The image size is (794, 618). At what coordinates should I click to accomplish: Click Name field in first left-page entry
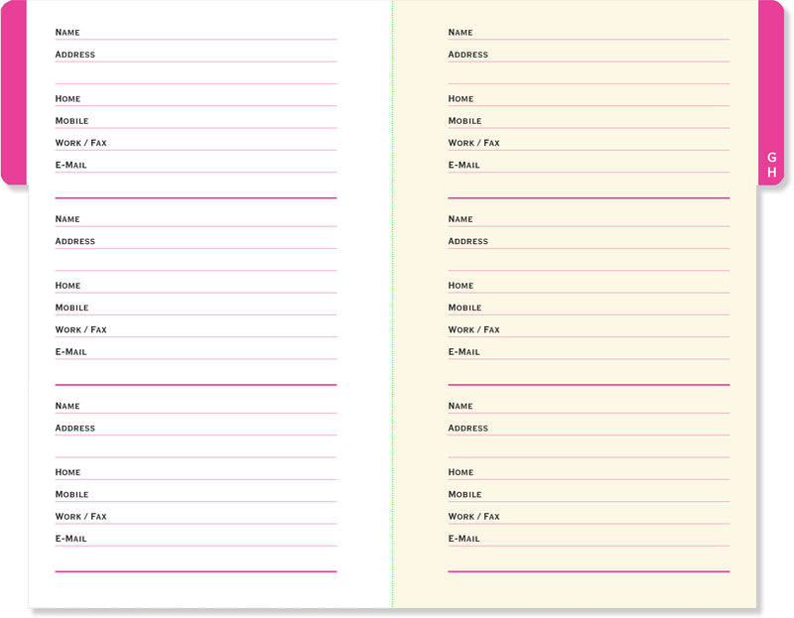click(x=208, y=33)
